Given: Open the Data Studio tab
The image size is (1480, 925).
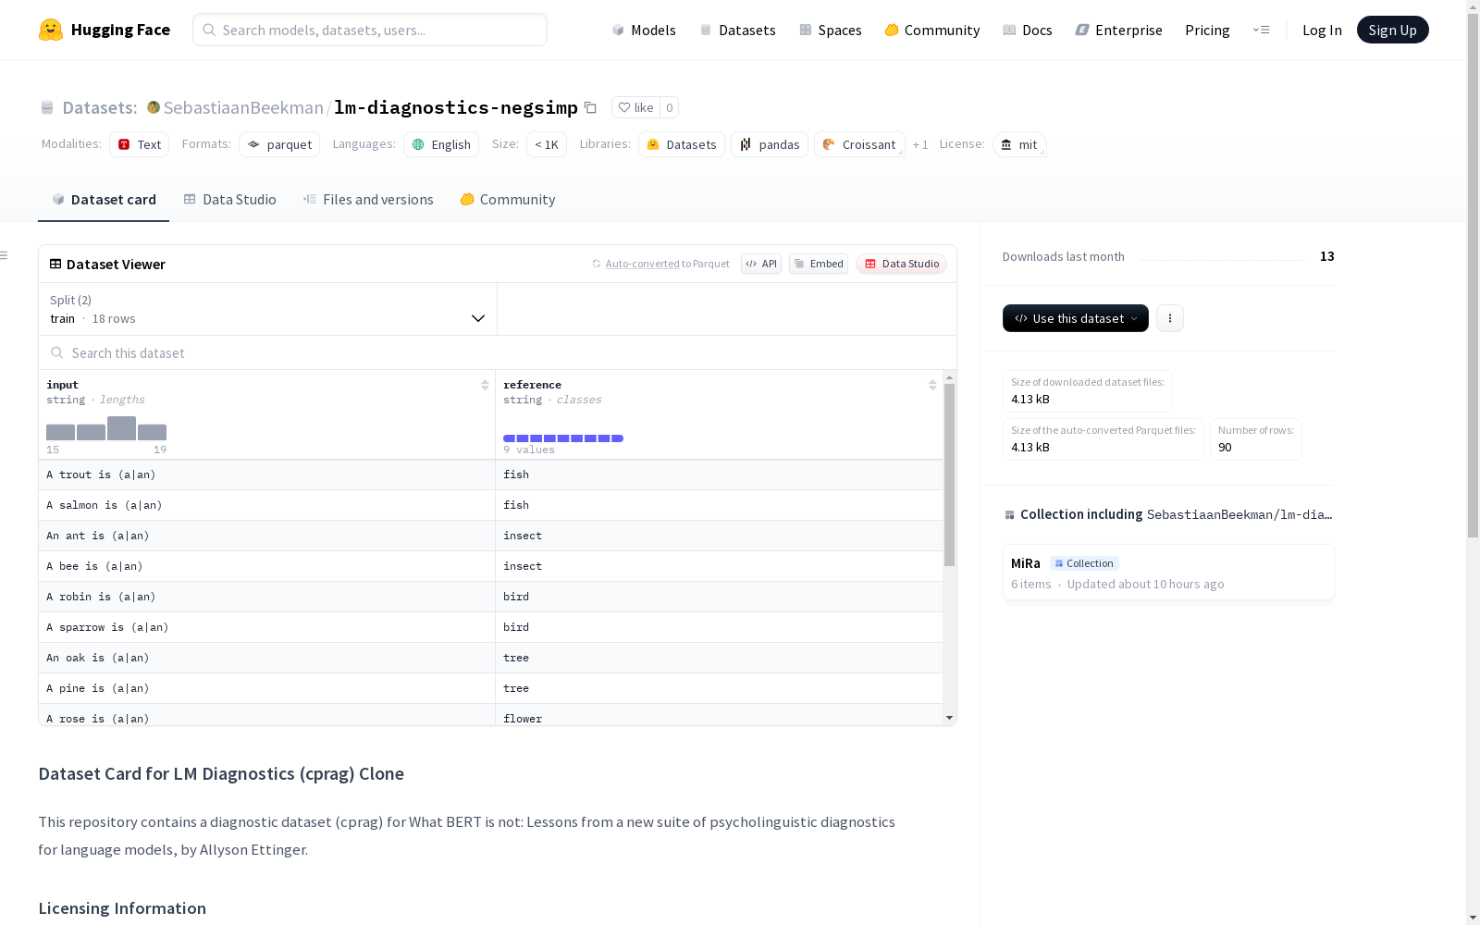Looking at the screenshot, I should tap(230, 200).
